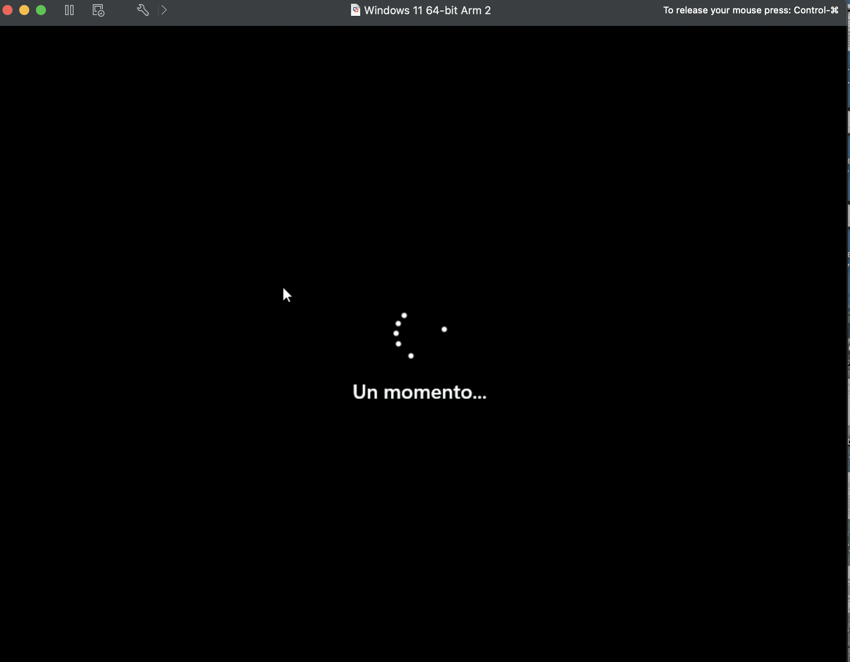Toggle full screen with the green traffic light
This screenshot has width=850, height=662.
click(41, 10)
